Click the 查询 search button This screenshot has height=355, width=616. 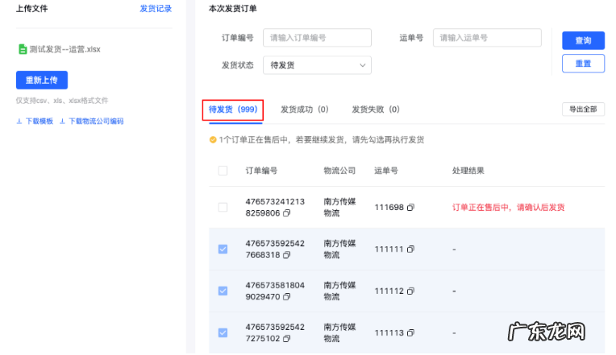(x=583, y=40)
